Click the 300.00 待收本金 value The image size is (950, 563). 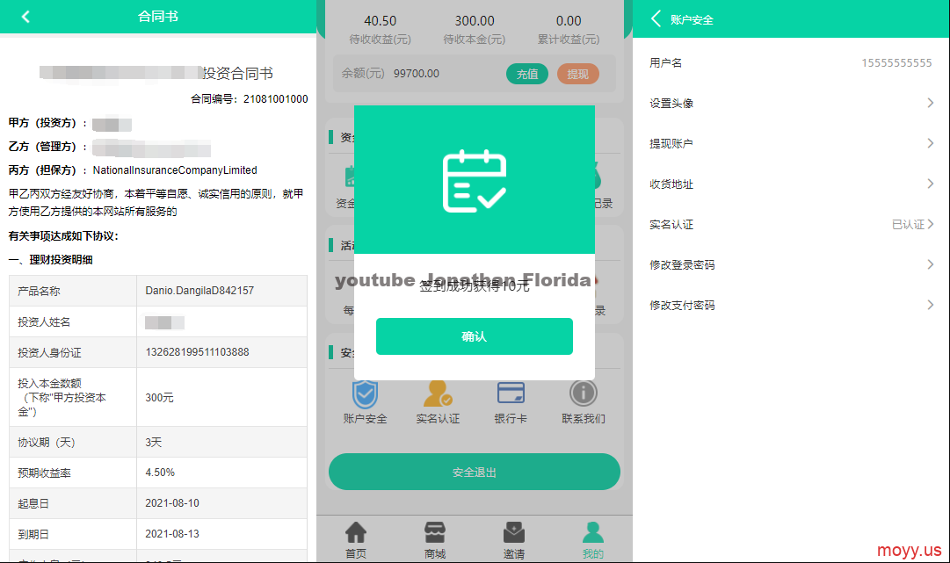point(475,21)
